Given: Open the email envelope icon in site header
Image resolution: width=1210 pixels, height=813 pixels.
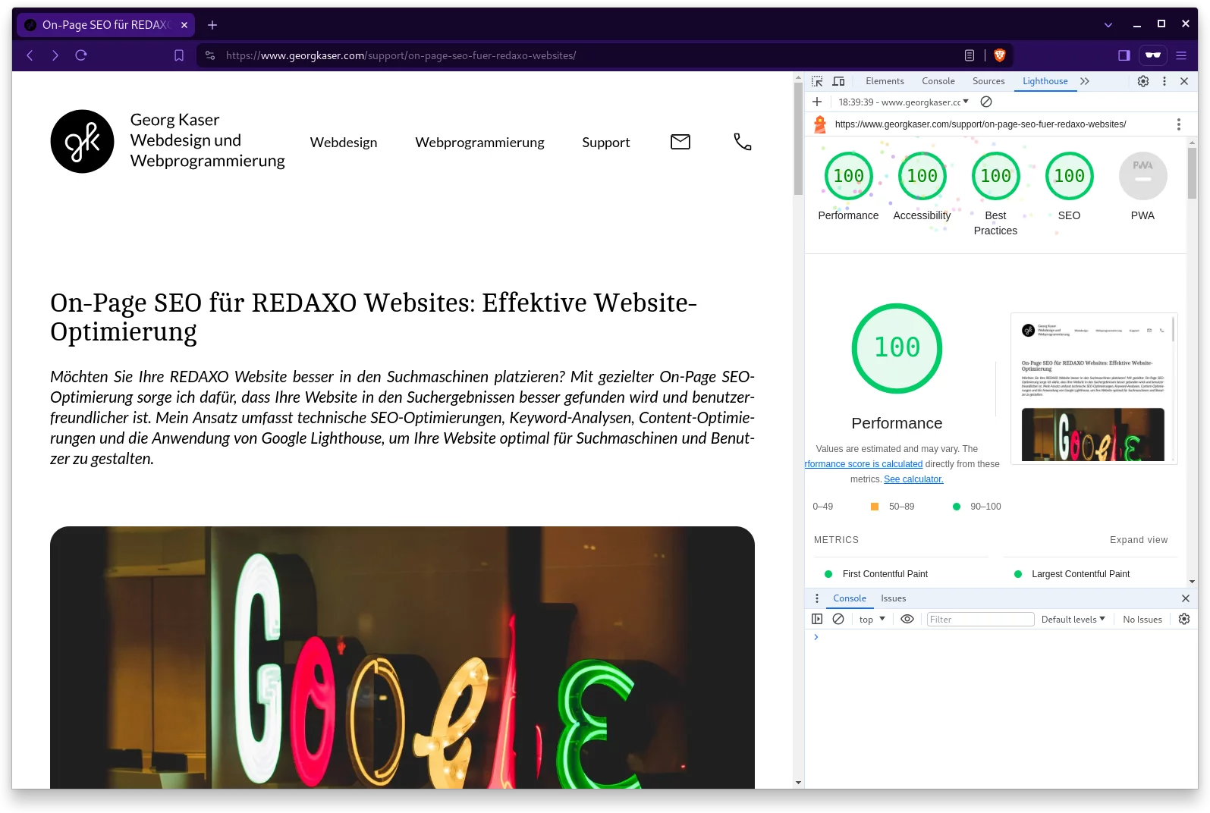Looking at the screenshot, I should (x=680, y=142).
